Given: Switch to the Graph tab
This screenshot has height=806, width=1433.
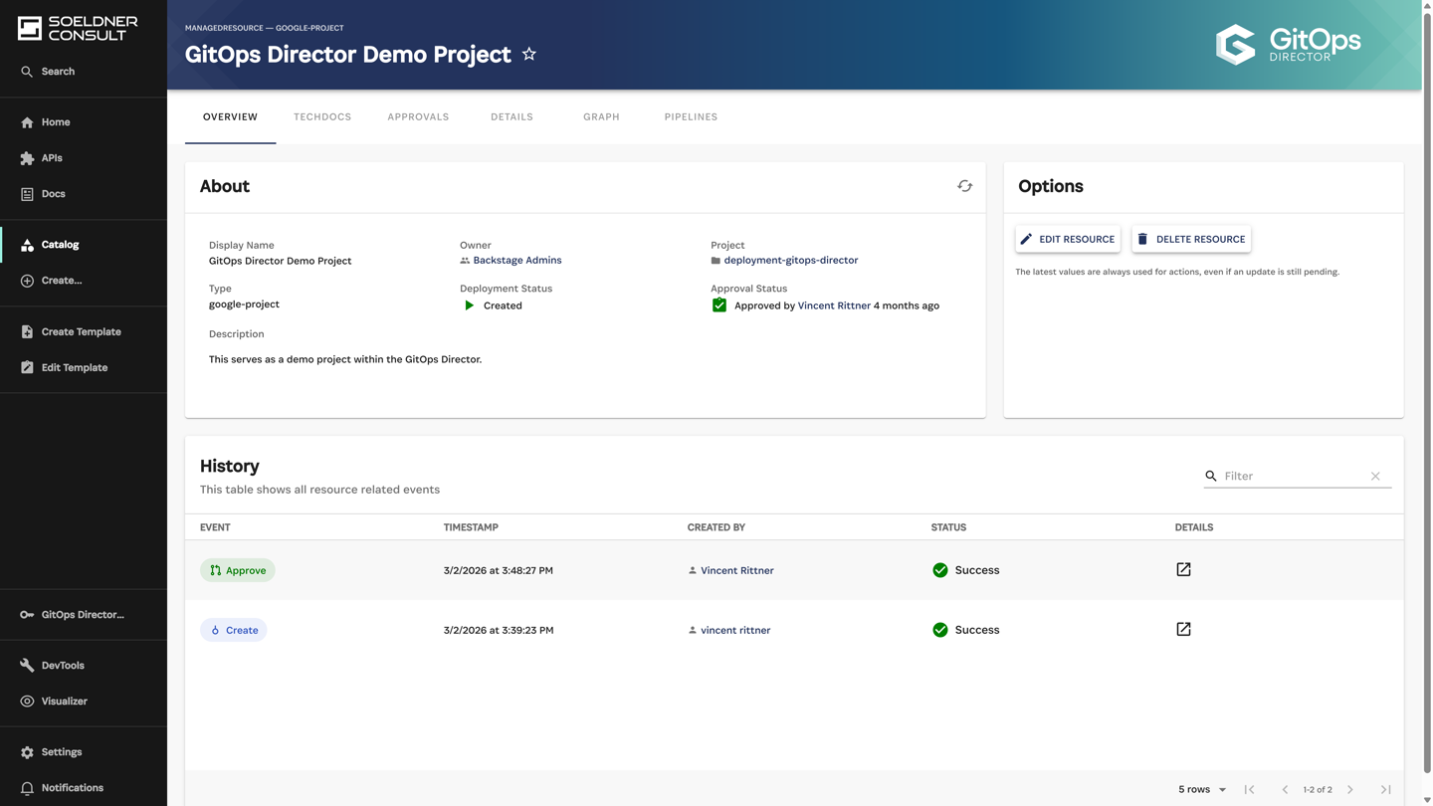Looking at the screenshot, I should point(601,117).
